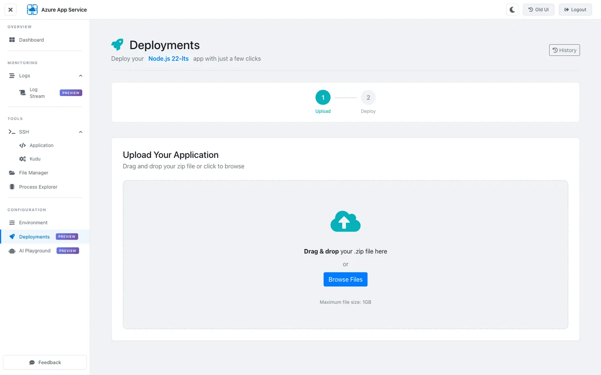Open the Feedback button
This screenshot has height=375, width=601.
tap(45, 362)
